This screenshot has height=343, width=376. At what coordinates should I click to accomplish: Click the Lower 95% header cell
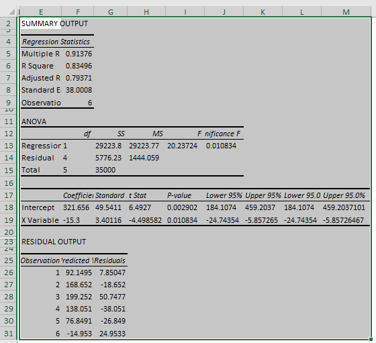224,195
